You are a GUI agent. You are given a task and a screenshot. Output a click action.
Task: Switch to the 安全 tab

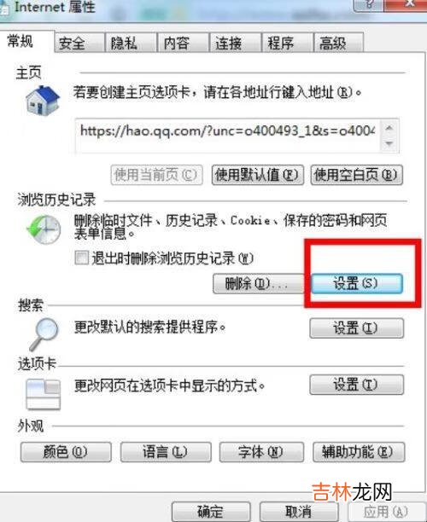coord(79,43)
